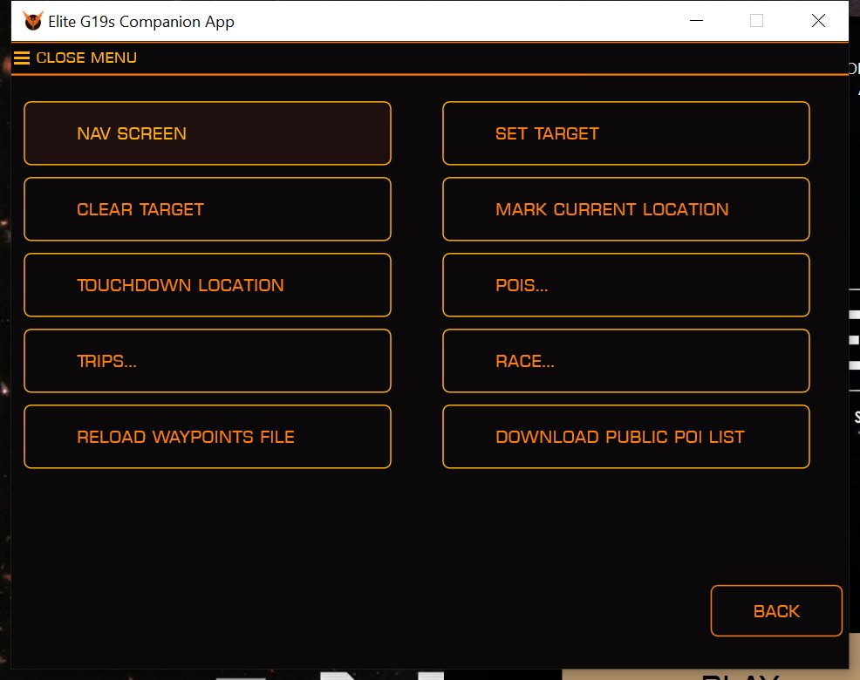Open the NAV SCREEN
Screen dimensions: 860x680
click(x=207, y=133)
